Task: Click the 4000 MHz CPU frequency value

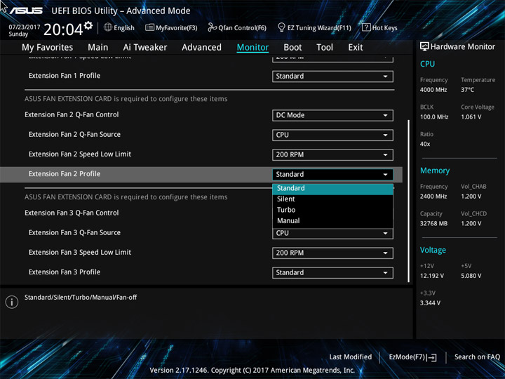Action: (x=433, y=90)
